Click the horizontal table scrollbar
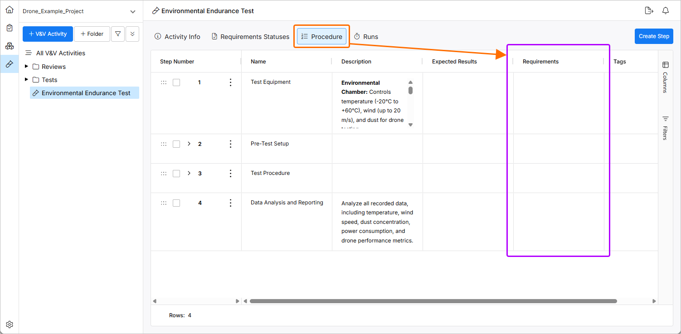Image resolution: width=681 pixels, height=334 pixels. (x=433, y=301)
